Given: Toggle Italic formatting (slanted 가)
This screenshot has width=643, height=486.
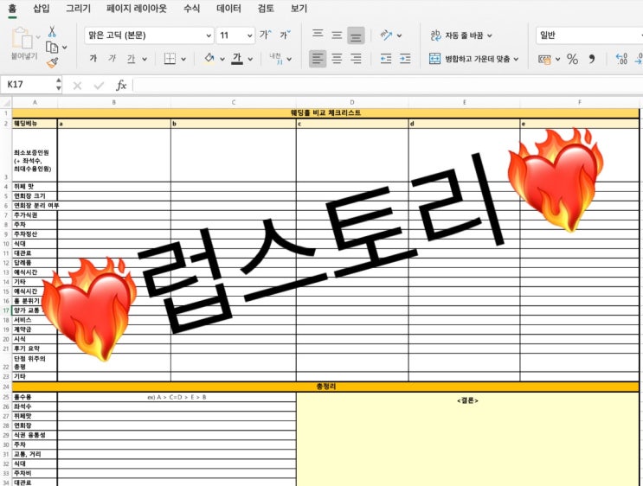Looking at the screenshot, I should pyautogui.click(x=113, y=59).
